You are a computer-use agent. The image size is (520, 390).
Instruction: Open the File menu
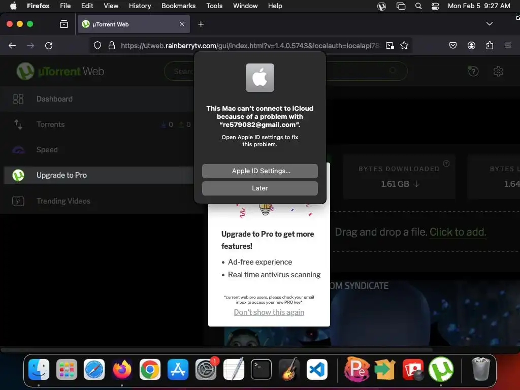(x=66, y=6)
